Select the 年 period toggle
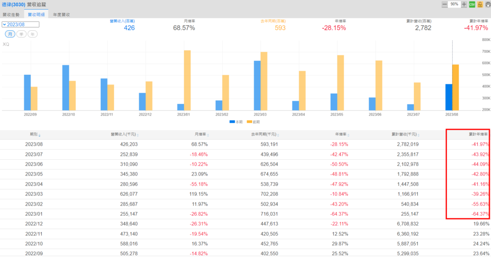 pyautogui.click(x=33, y=34)
